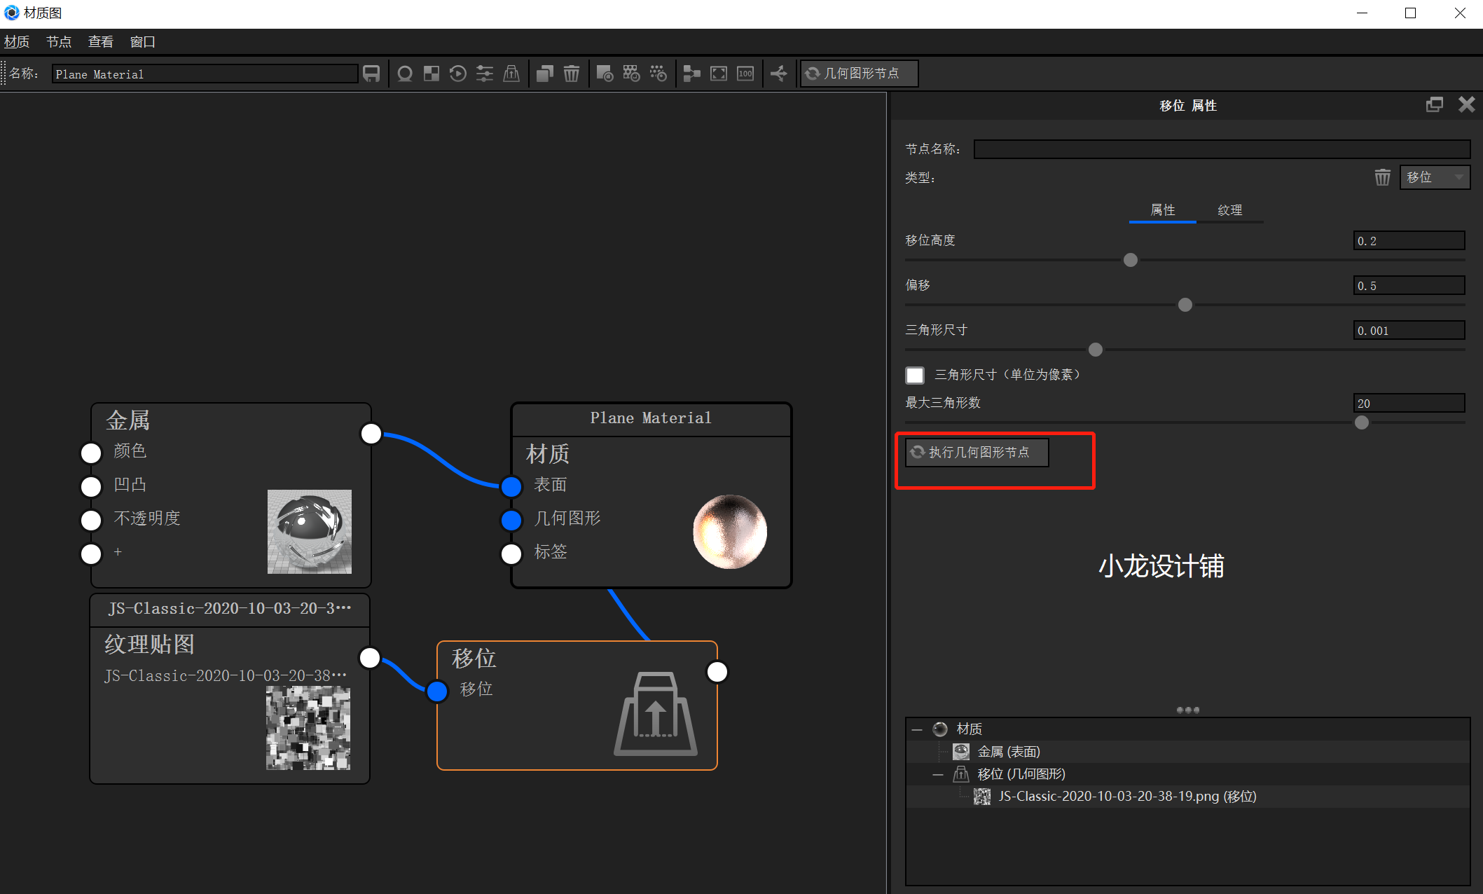Image resolution: width=1483 pixels, height=894 pixels.
Task: Click inside the 节点名称 input field
Action: pos(1221,149)
